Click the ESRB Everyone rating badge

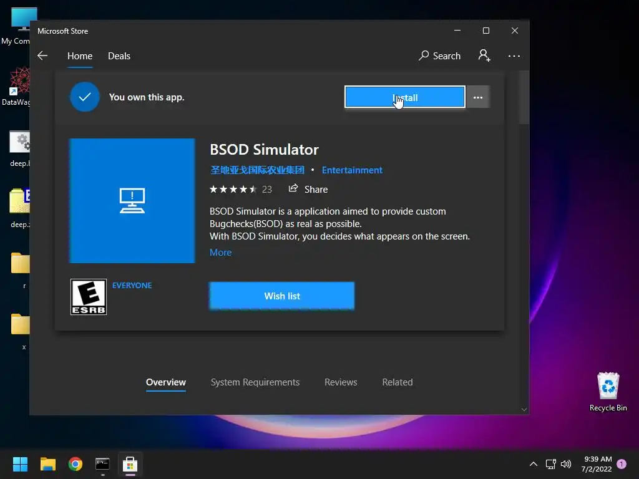tap(89, 297)
